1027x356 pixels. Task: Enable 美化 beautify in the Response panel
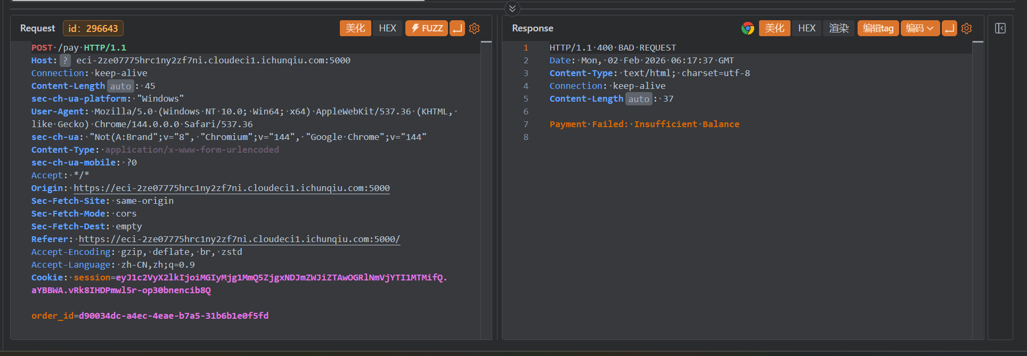pos(775,28)
